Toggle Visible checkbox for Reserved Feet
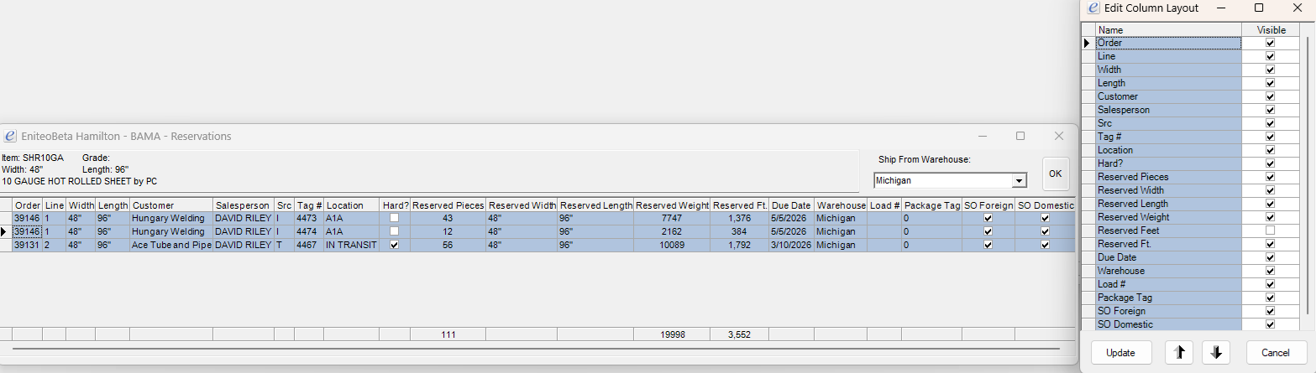Image resolution: width=1316 pixels, height=373 pixels. 1270,231
